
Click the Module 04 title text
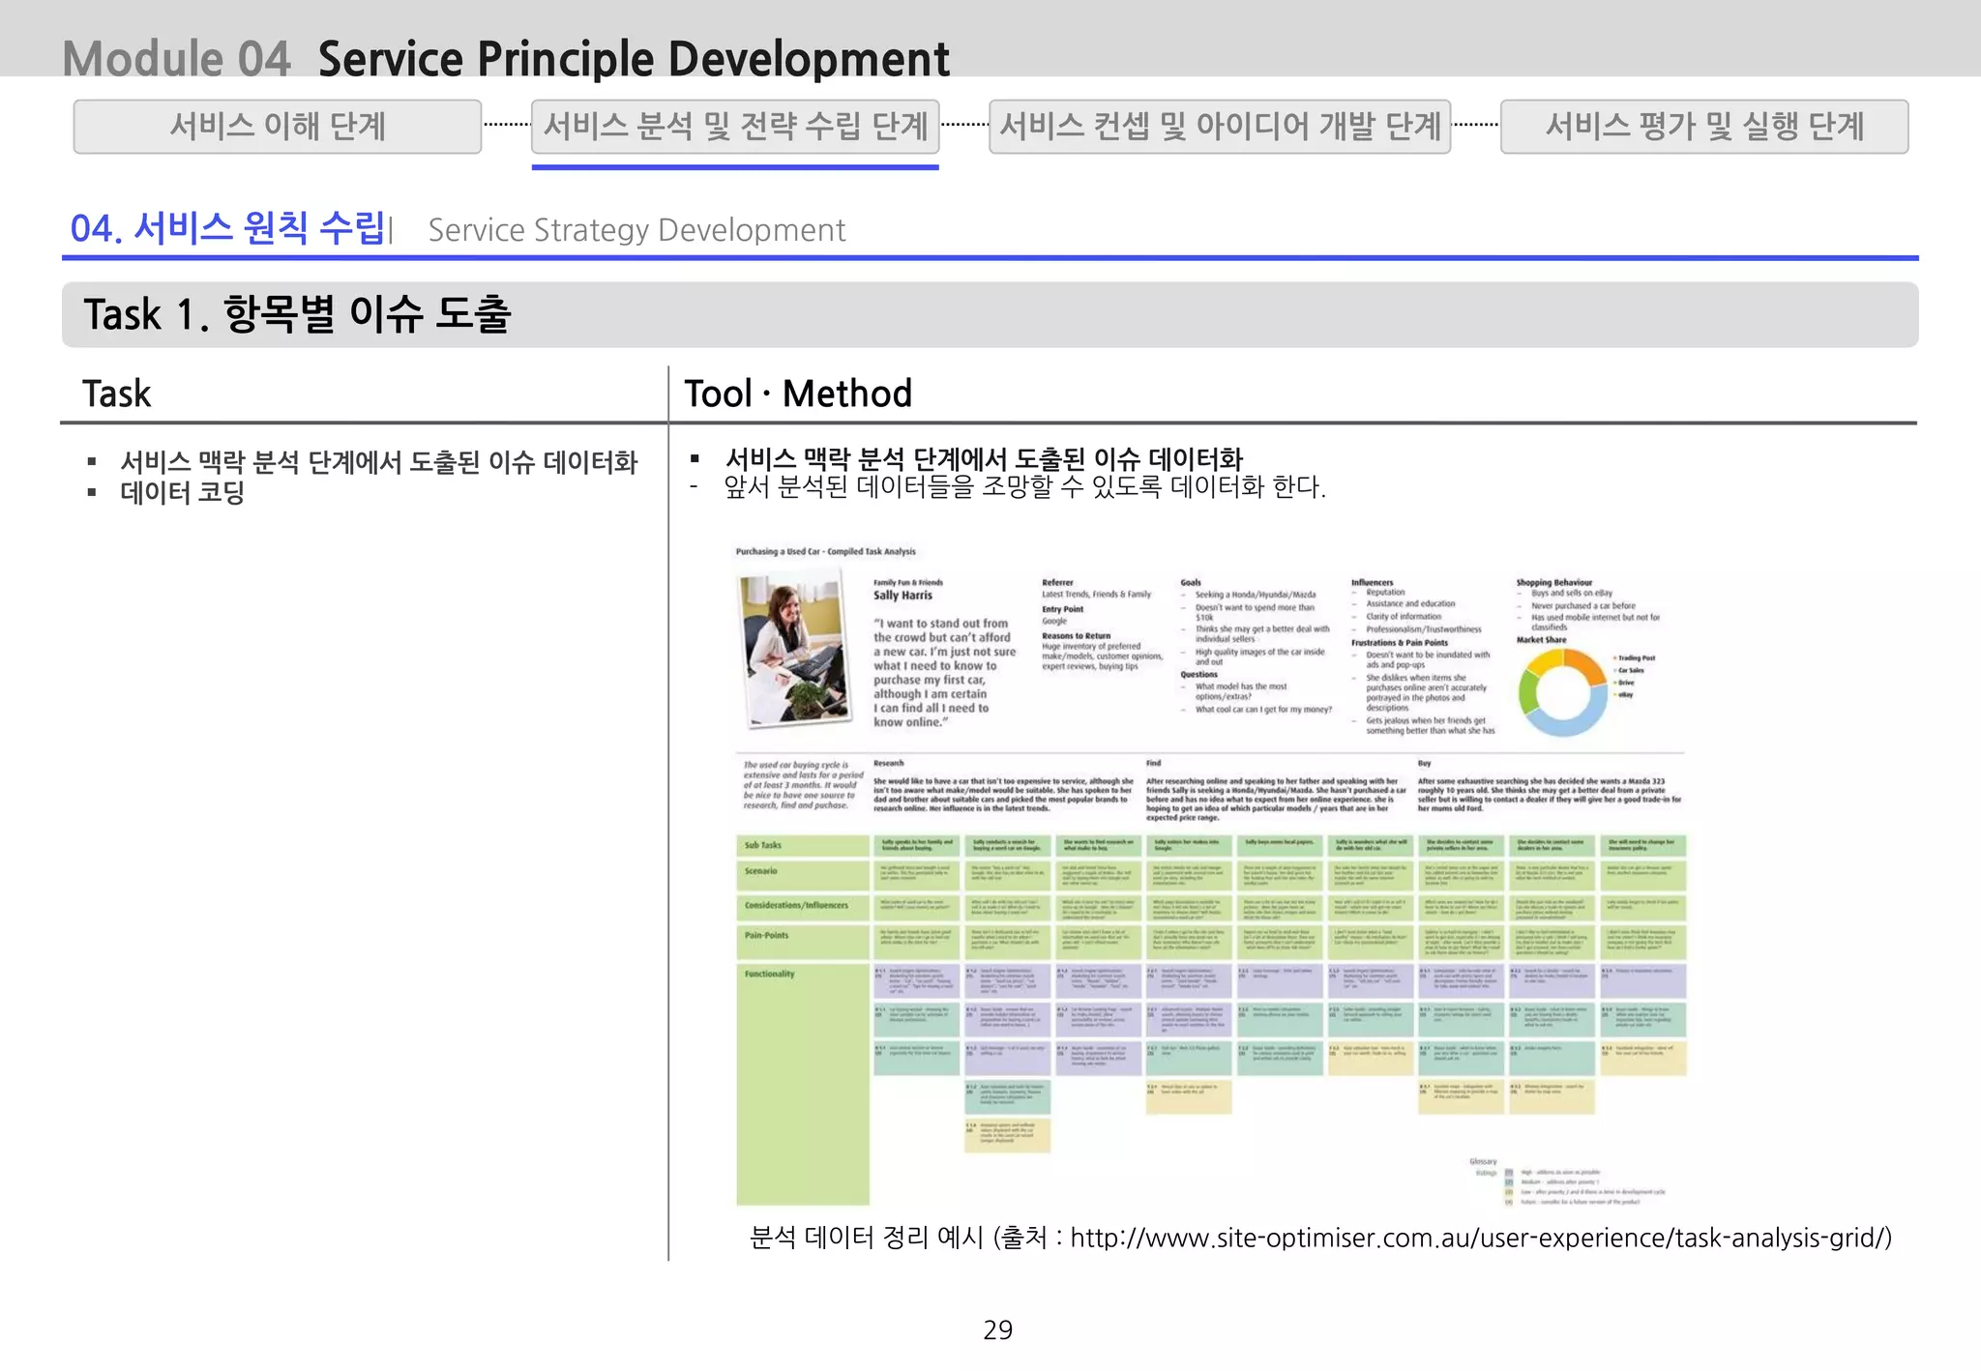tap(176, 58)
